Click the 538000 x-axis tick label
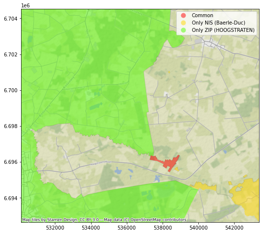262x234 pixels. click(x=163, y=228)
